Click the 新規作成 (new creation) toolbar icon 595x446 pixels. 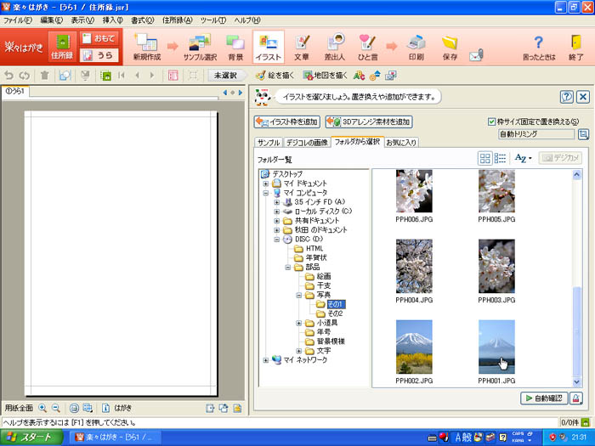145,46
